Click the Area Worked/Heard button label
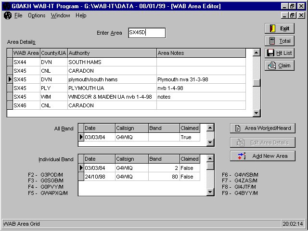The width and height of the screenshot is (308, 231). coord(268,128)
